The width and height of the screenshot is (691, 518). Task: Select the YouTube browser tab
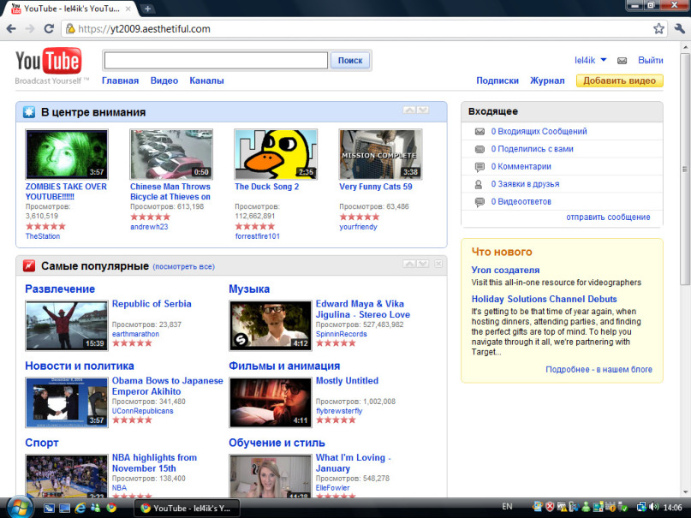(71, 9)
